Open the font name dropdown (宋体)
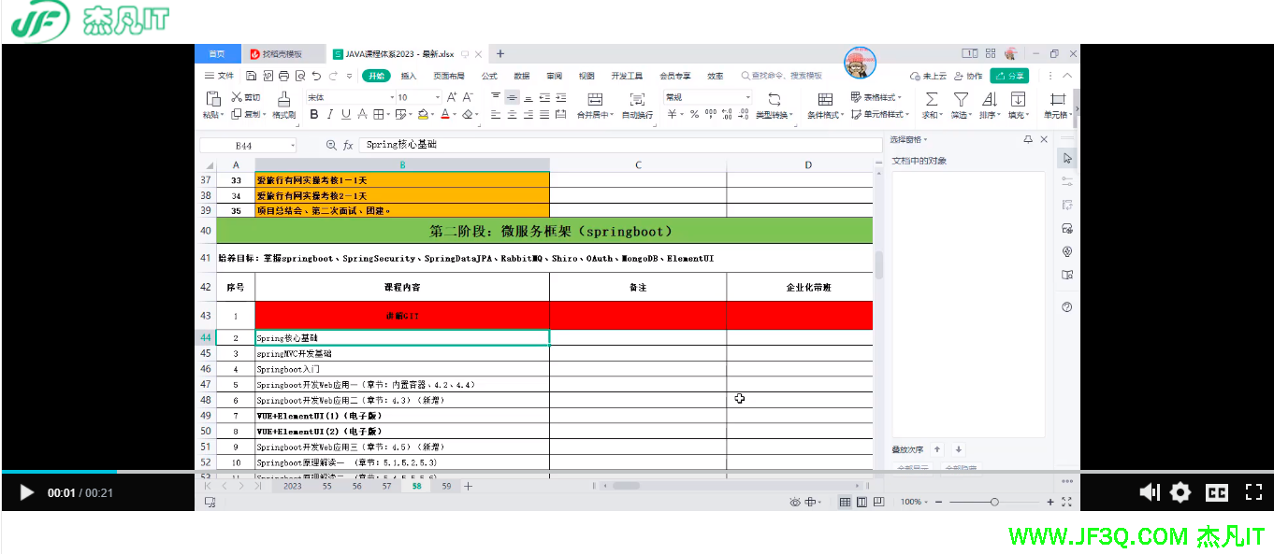Image resolution: width=1274 pixels, height=554 pixels. pyautogui.click(x=348, y=97)
